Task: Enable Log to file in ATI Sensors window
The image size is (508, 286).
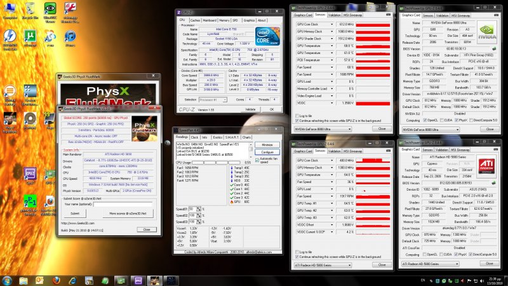Action: pyautogui.click(x=297, y=252)
